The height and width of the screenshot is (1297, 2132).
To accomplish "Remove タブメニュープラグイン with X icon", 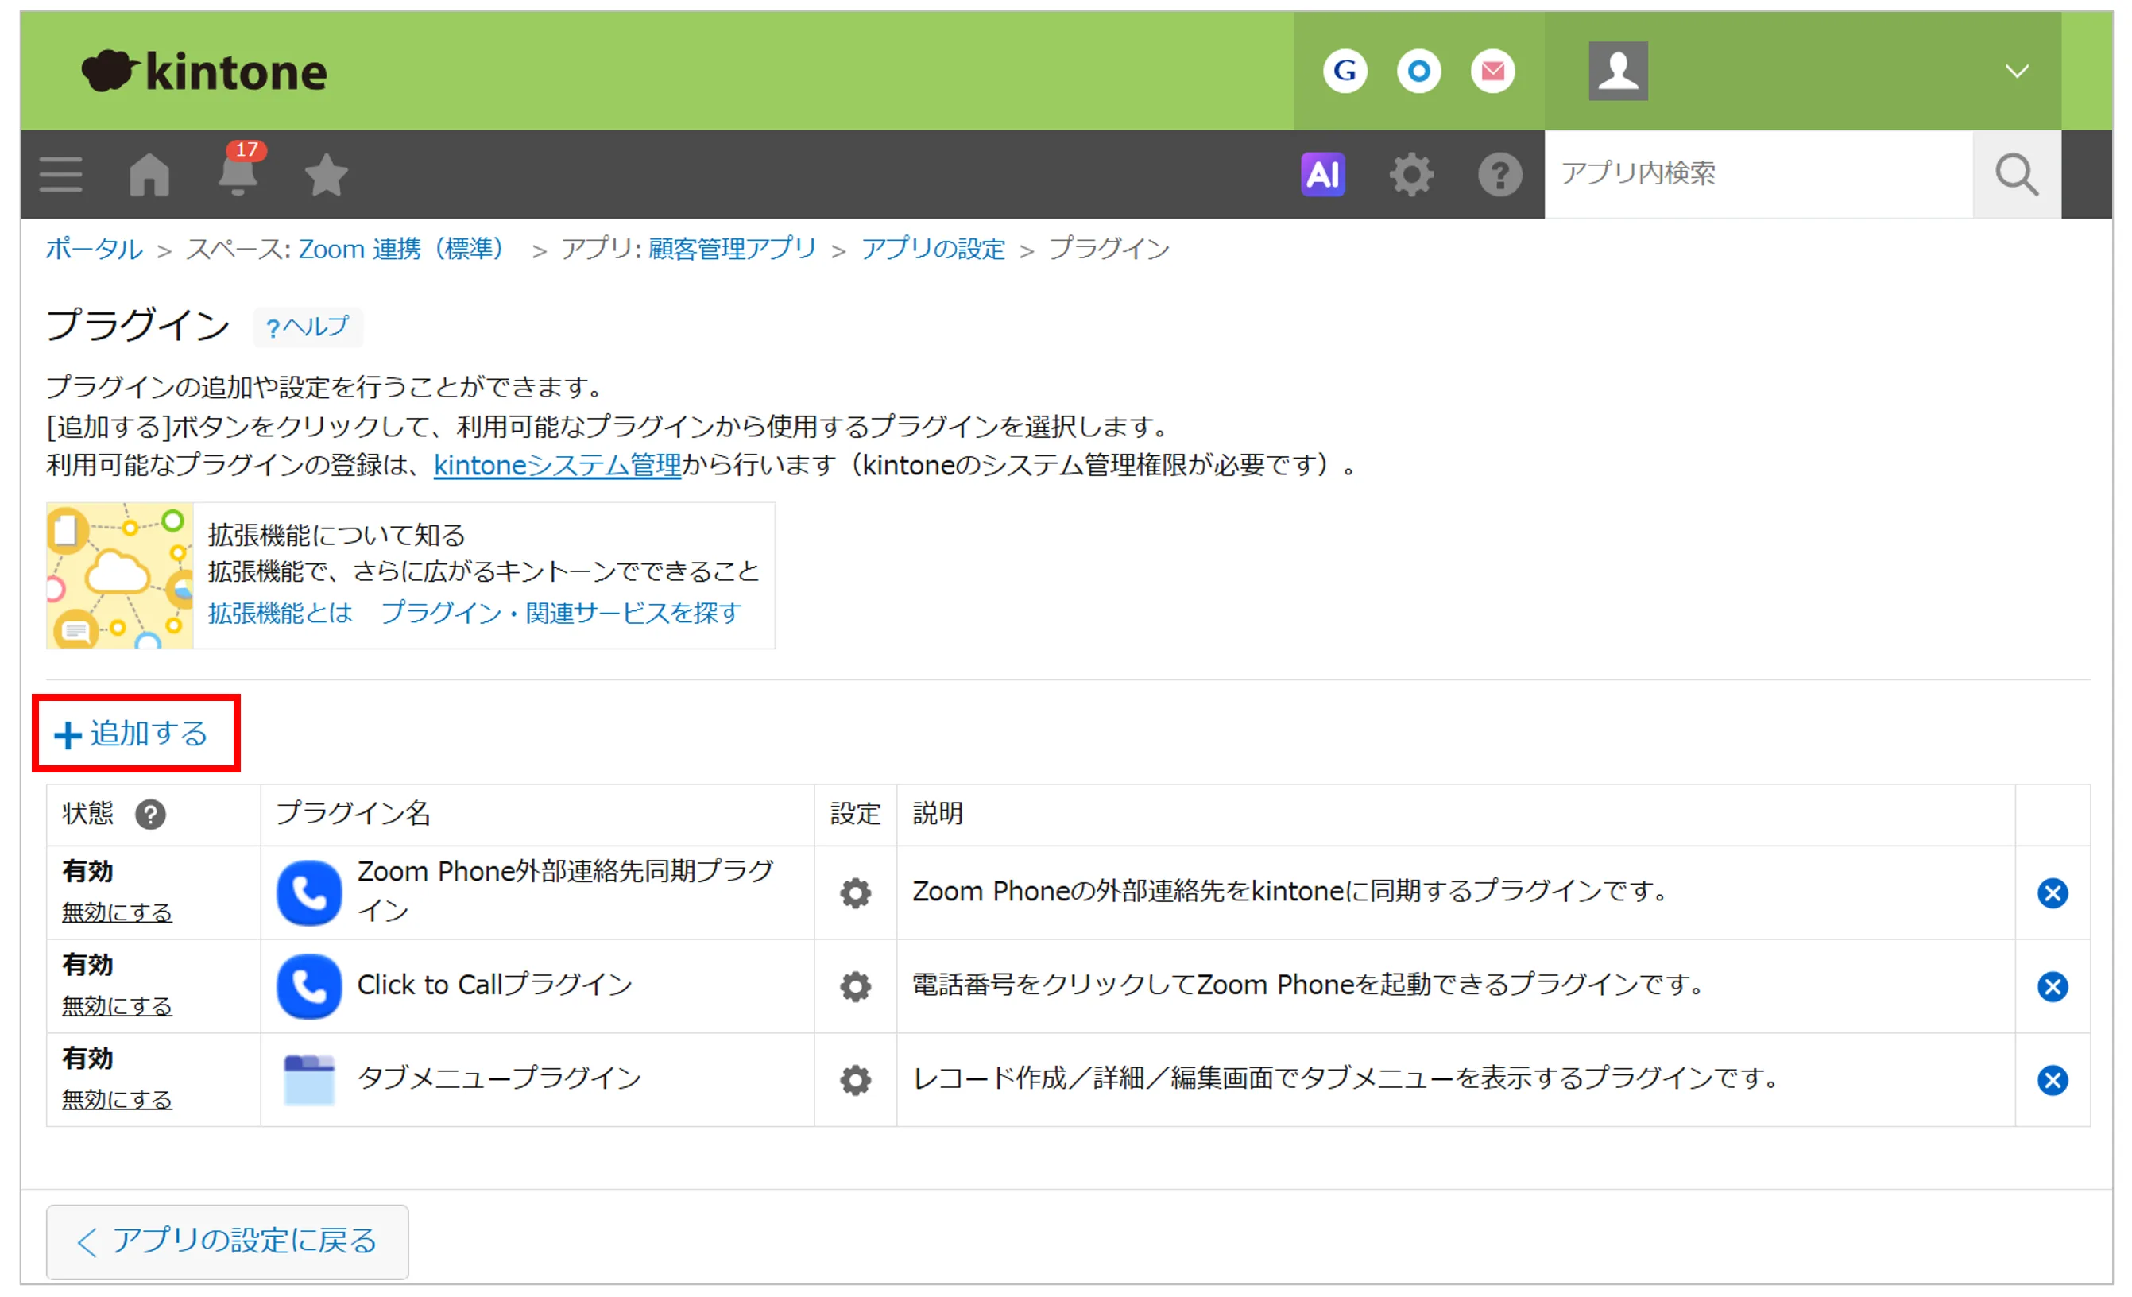I will pos(2053,1080).
